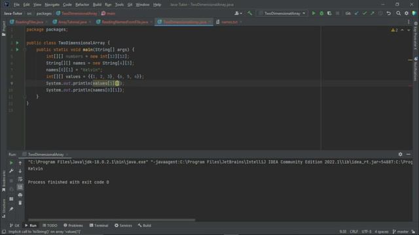
Task: Switch to the ReadingFiles.java tab
Action: 29,22
